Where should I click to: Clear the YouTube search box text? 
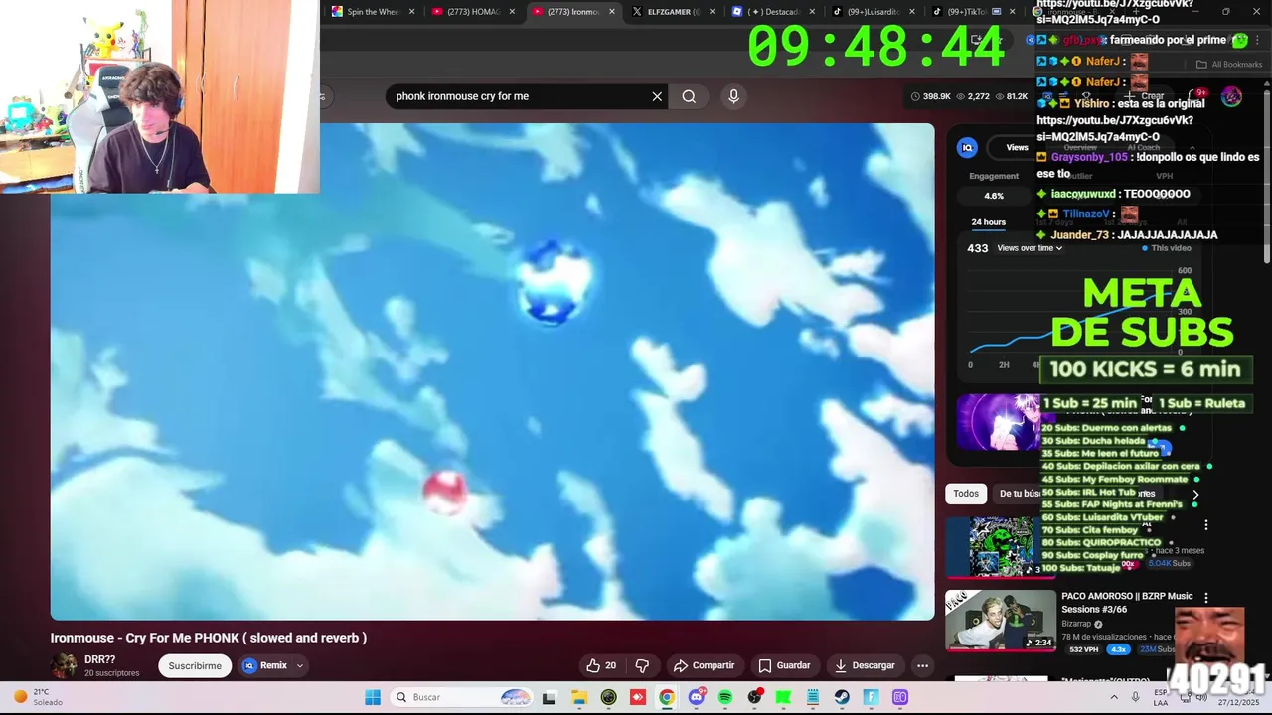[x=657, y=96]
